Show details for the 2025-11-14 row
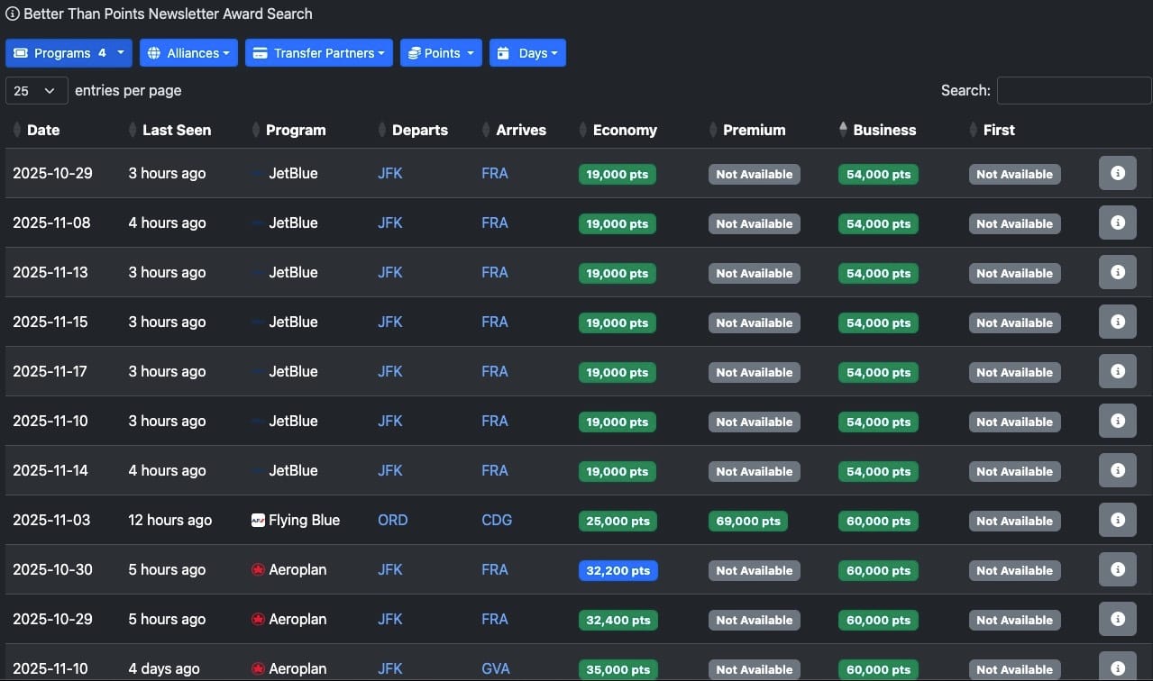Screen dimensions: 1153x681 point(1117,470)
